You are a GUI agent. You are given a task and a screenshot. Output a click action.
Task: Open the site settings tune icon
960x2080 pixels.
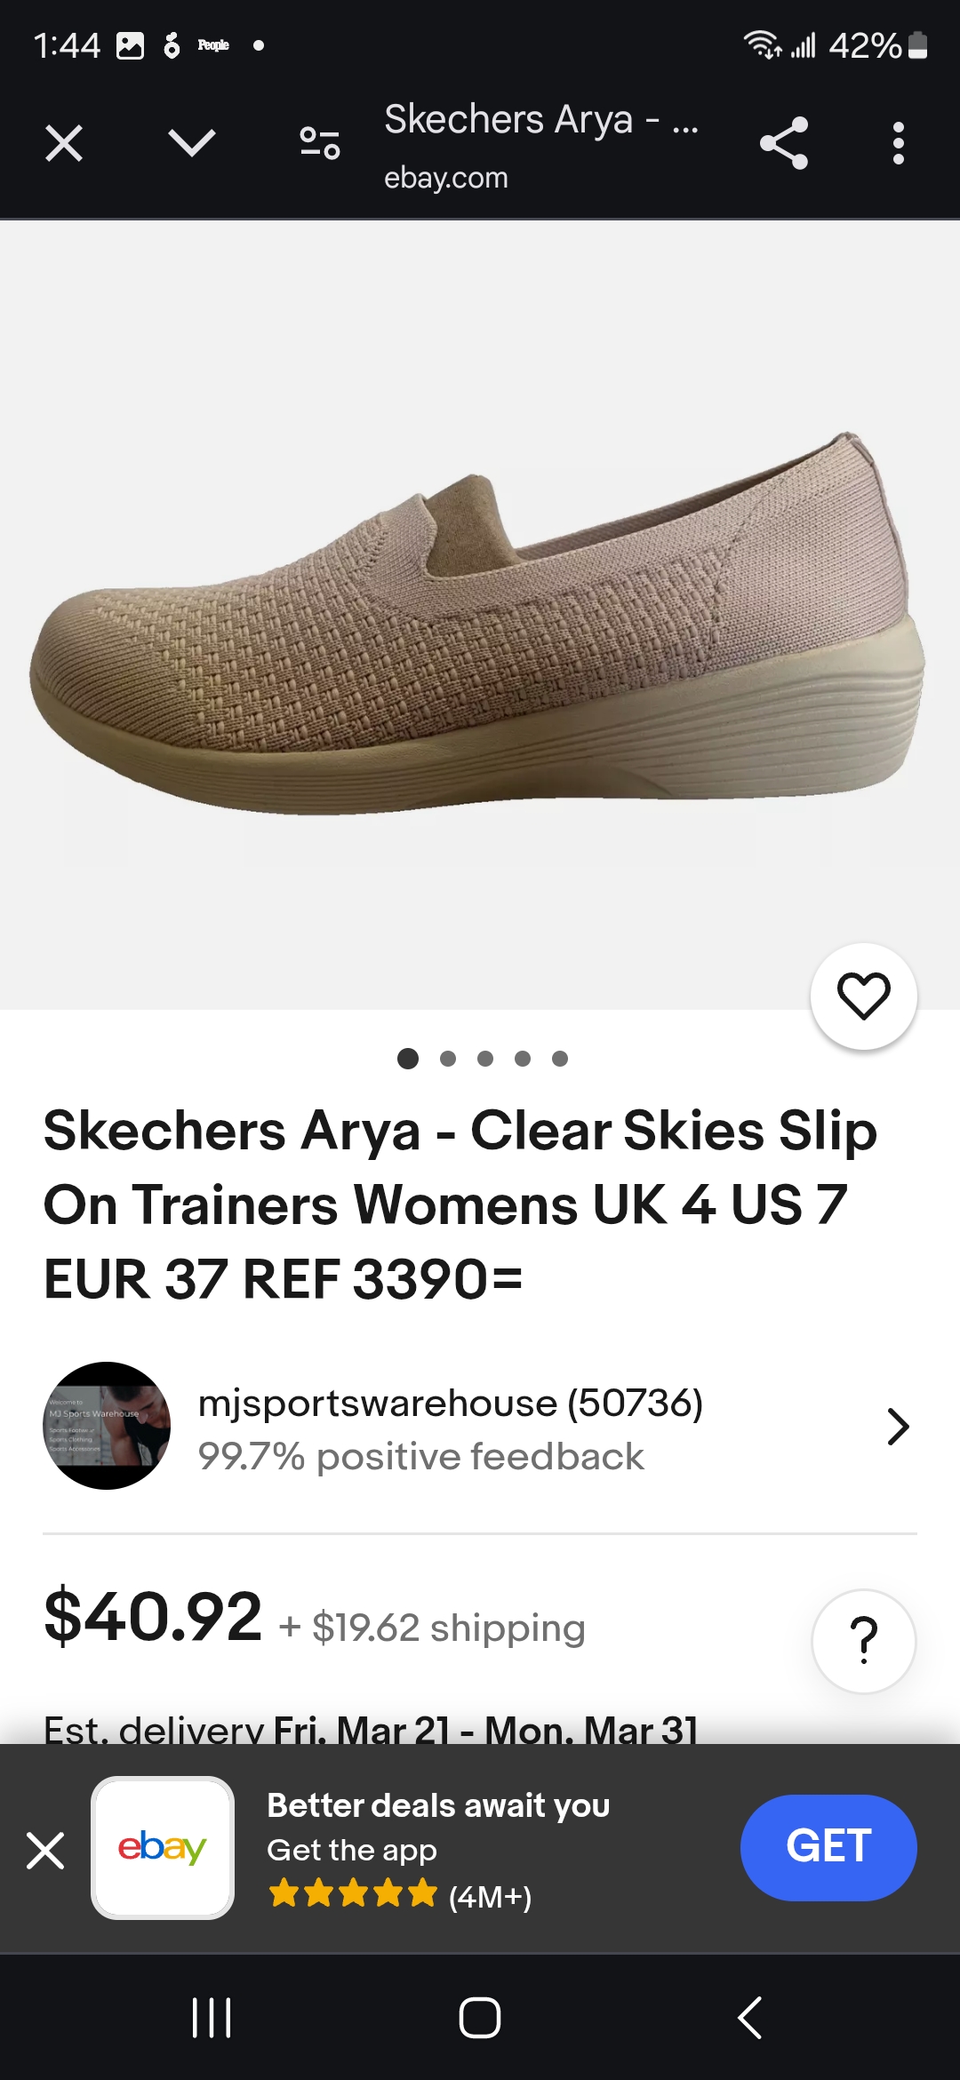[320, 143]
